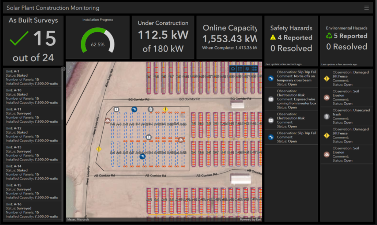Open the basemap gallery grid tool

point(254,69)
